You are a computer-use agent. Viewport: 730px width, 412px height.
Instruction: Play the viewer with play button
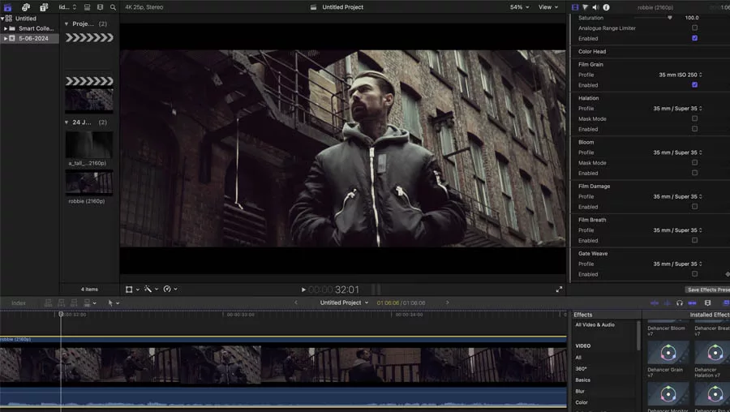(x=303, y=290)
